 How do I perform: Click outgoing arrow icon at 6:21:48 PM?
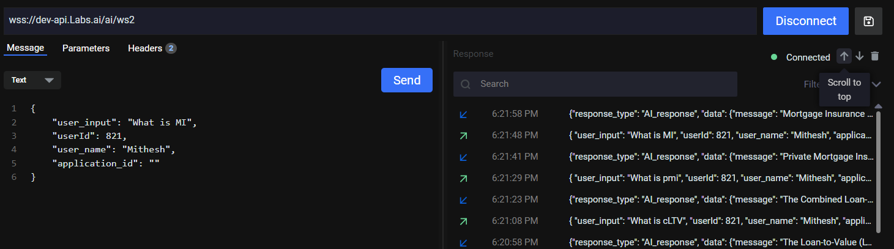click(x=463, y=135)
